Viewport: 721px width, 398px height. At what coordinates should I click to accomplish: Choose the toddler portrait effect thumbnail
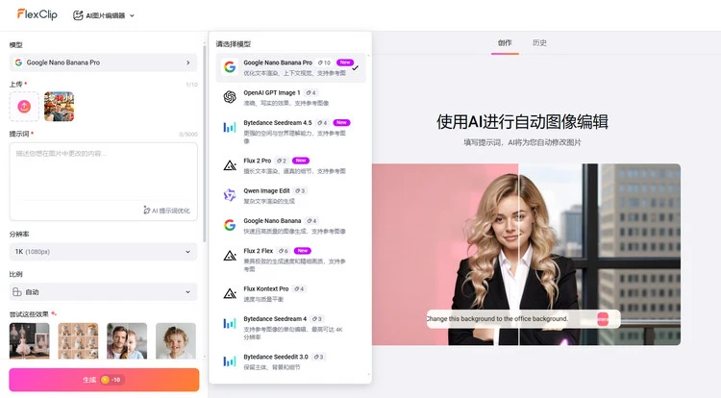coord(176,340)
